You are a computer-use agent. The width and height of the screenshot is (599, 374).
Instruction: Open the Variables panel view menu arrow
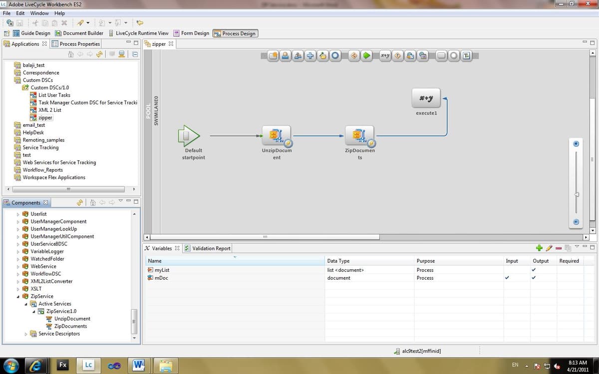[x=577, y=246]
